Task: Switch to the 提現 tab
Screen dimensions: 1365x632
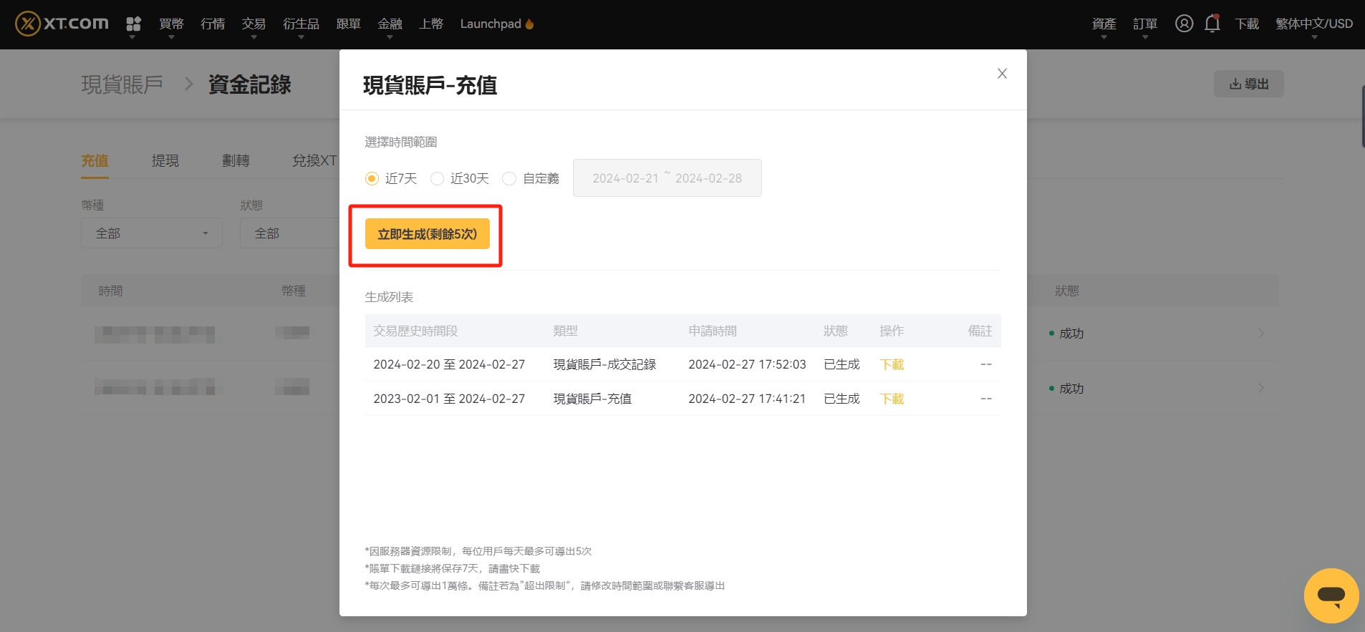Action: [165, 161]
